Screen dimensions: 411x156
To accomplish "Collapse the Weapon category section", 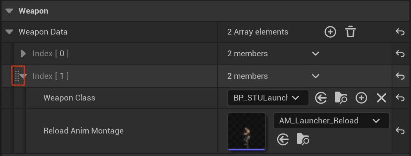I will click(9, 11).
